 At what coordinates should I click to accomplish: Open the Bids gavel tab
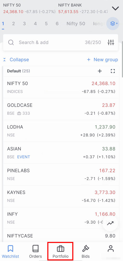click(86, 251)
